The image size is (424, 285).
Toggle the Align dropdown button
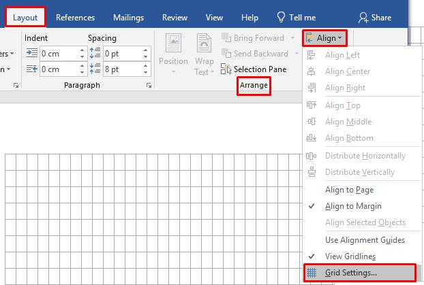click(x=324, y=38)
